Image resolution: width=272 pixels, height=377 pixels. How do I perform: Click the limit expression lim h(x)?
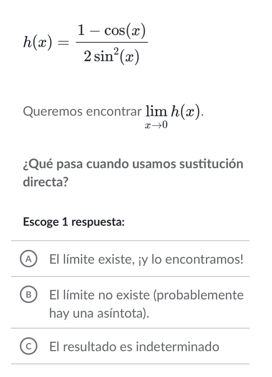(x=173, y=115)
